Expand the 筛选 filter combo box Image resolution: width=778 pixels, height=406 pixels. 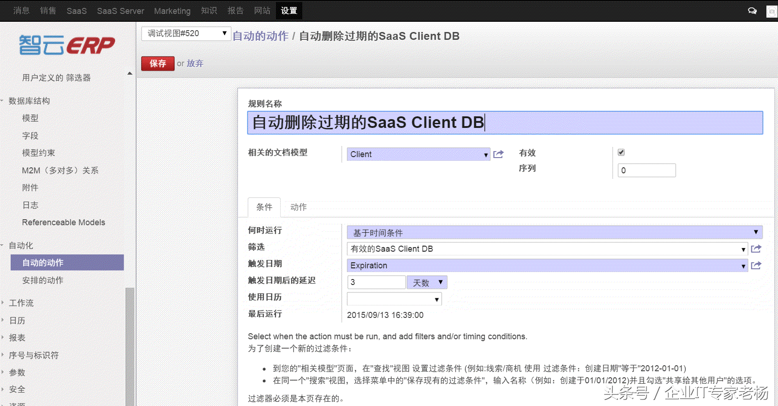743,249
